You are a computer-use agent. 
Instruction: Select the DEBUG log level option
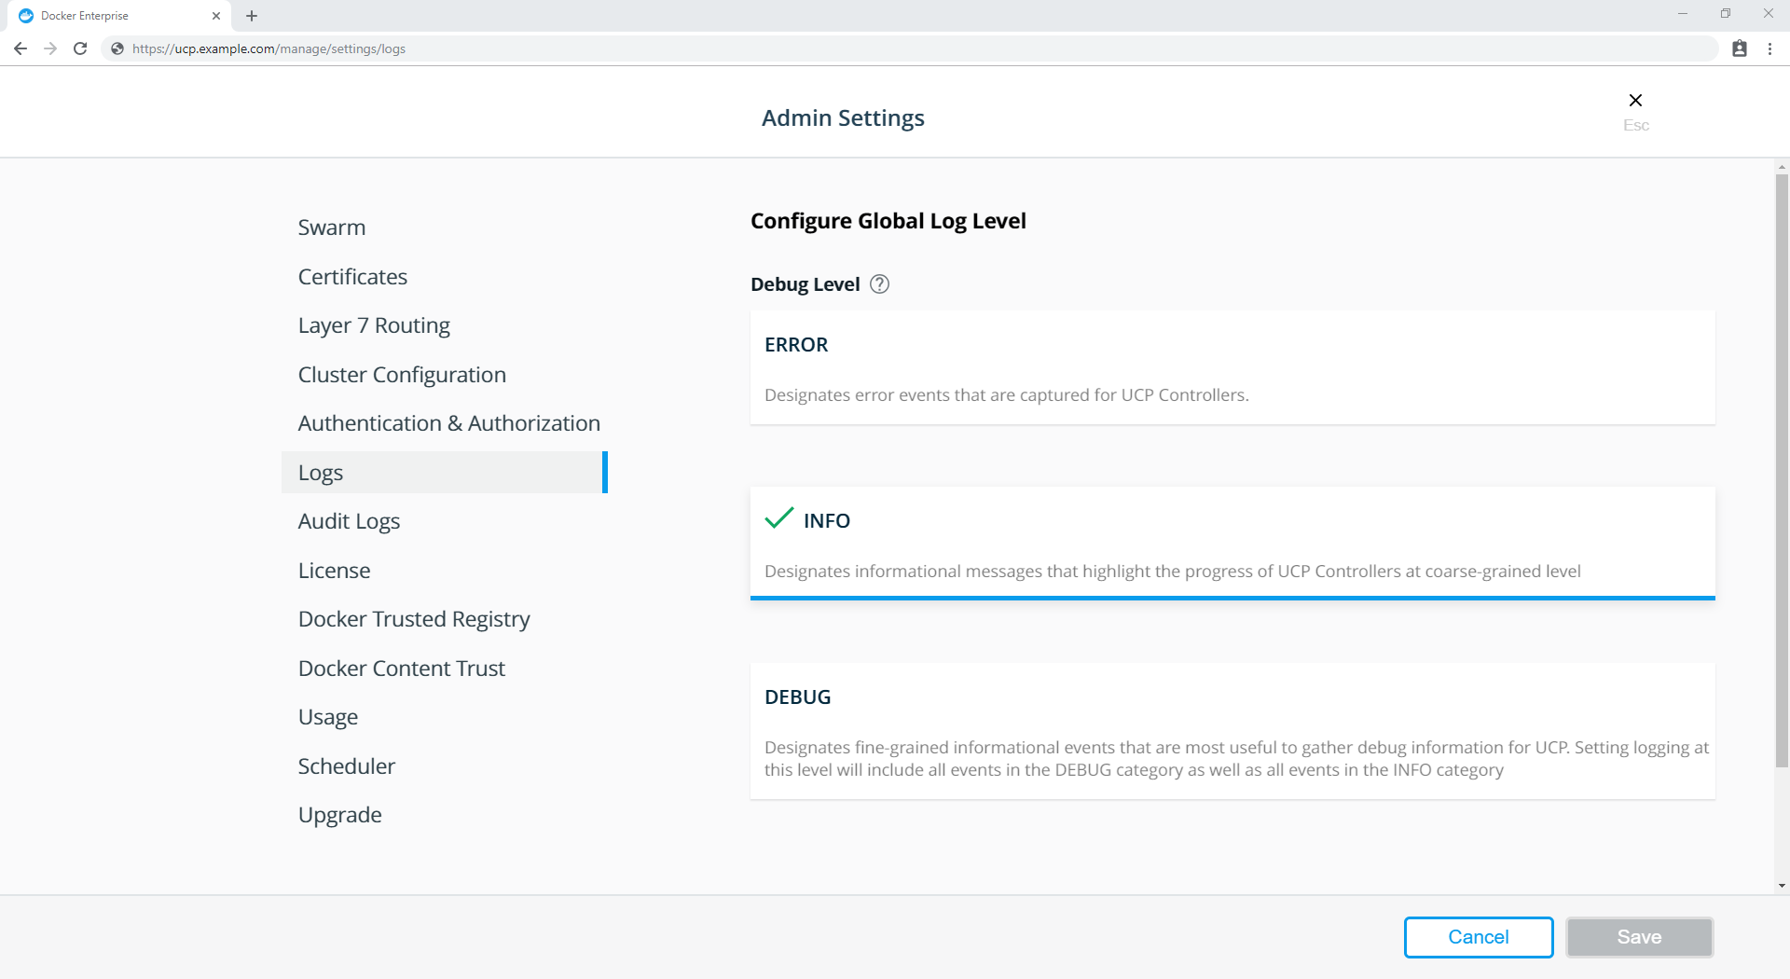pos(1232,730)
